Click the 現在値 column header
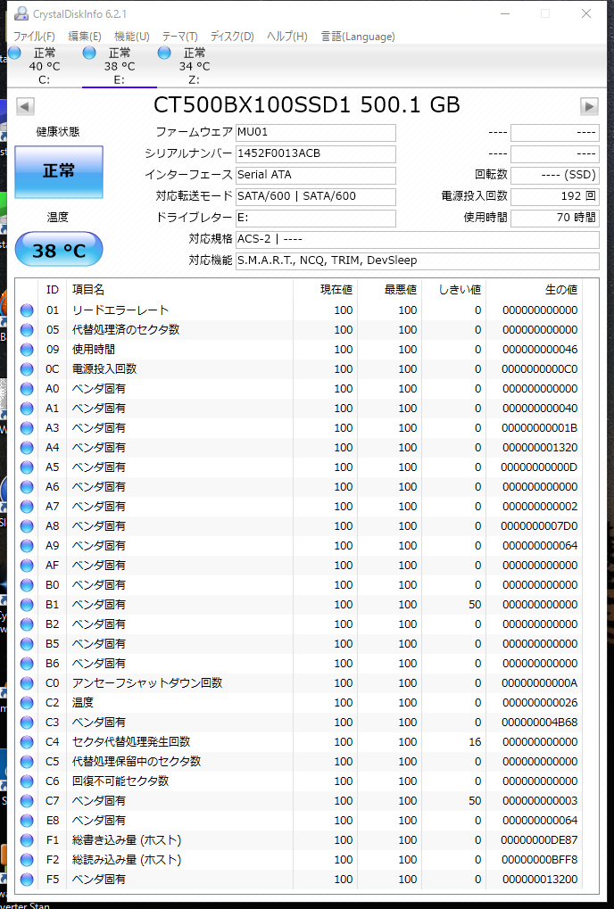 pos(336,289)
